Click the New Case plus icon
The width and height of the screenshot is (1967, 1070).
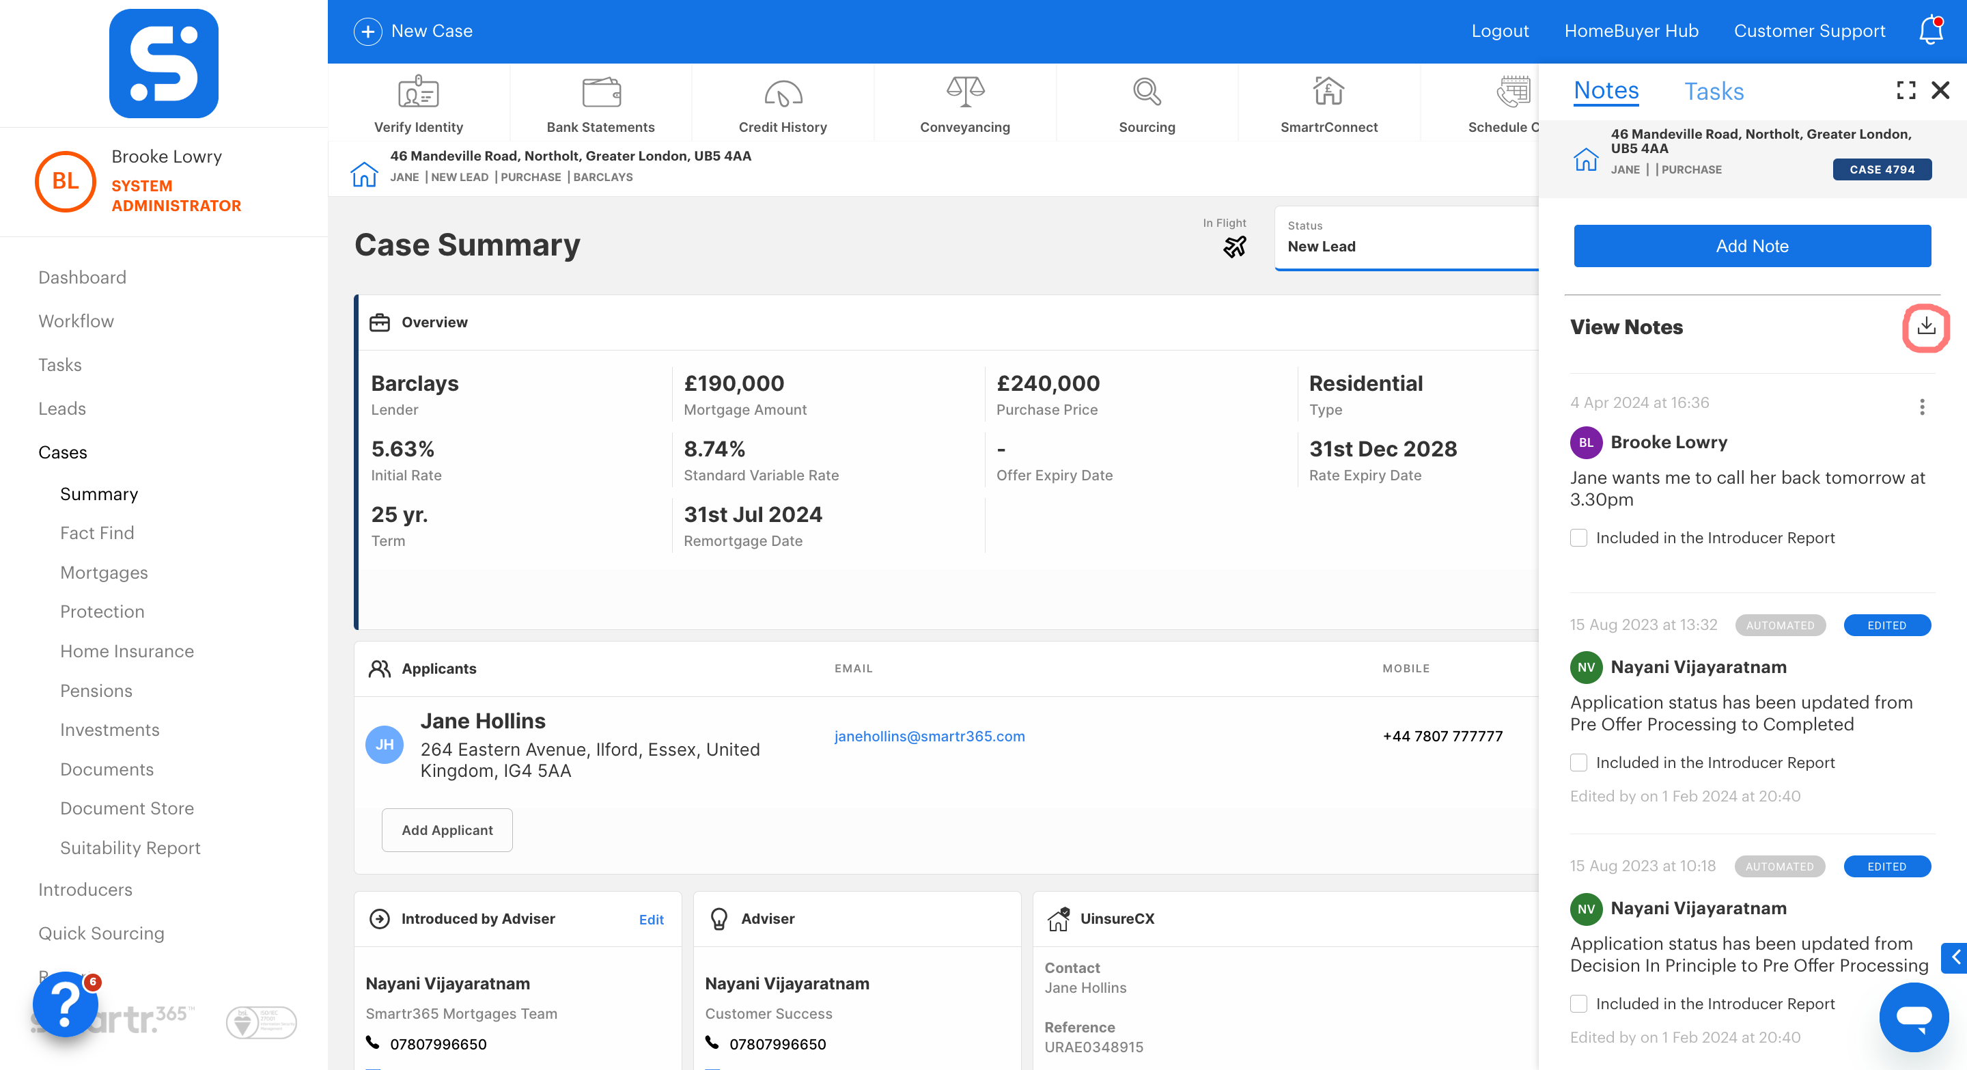point(368,31)
